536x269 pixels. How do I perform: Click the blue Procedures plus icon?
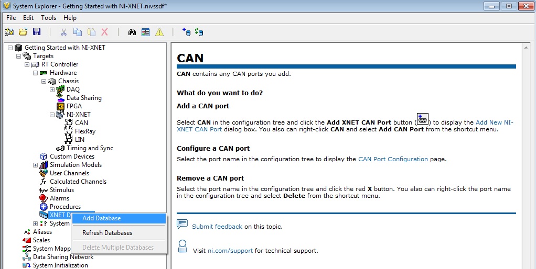[44, 207]
